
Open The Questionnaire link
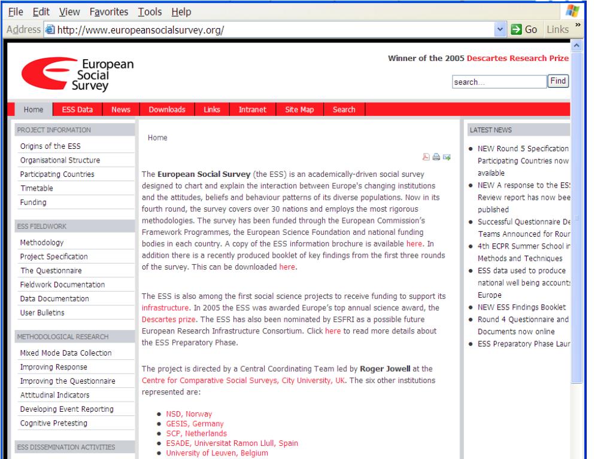point(51,271)
